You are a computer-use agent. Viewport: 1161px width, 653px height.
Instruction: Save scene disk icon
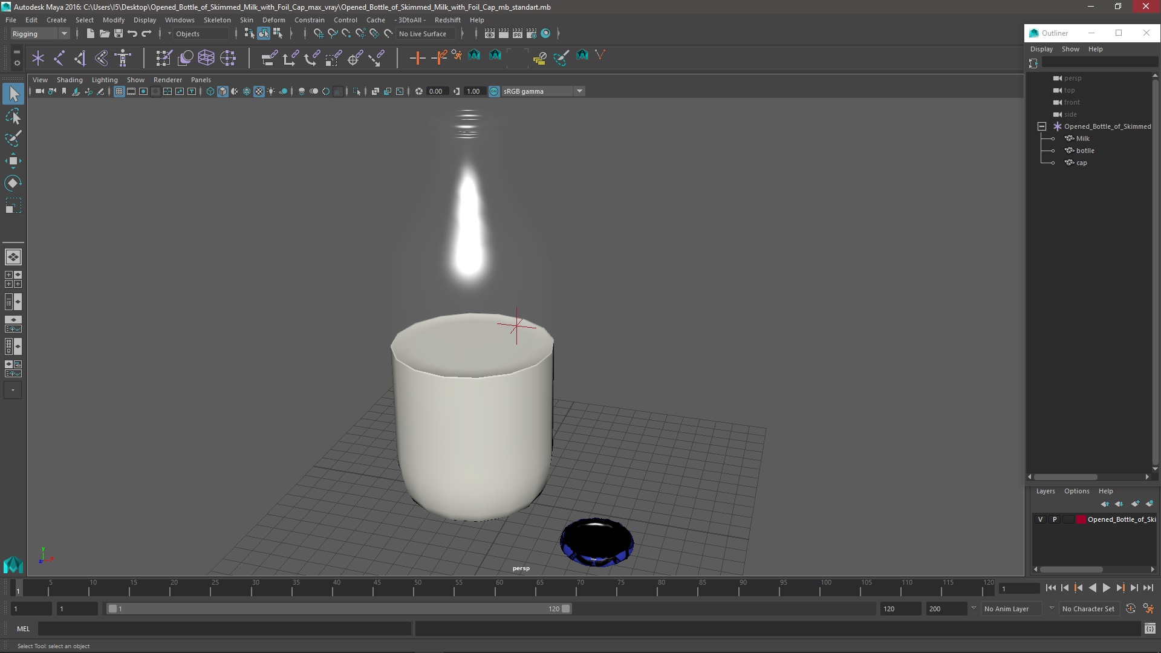tap(118, 34)
